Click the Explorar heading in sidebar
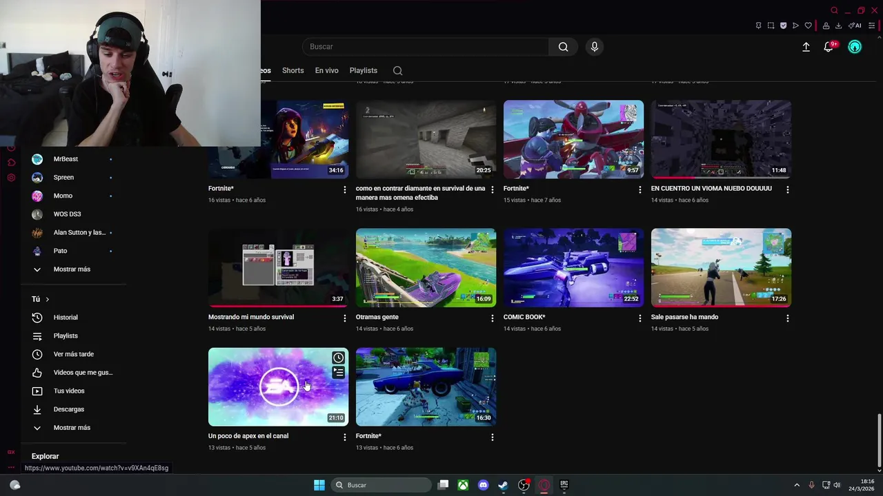The width and height of the screenshot is (883, 496). 45,456
